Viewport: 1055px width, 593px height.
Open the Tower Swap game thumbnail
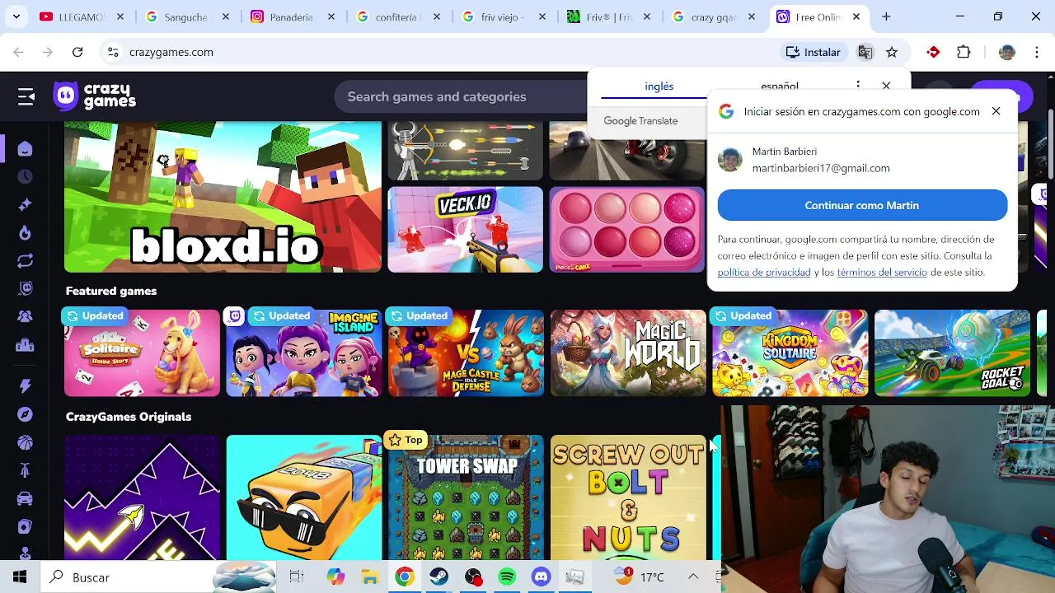(466, 497)
